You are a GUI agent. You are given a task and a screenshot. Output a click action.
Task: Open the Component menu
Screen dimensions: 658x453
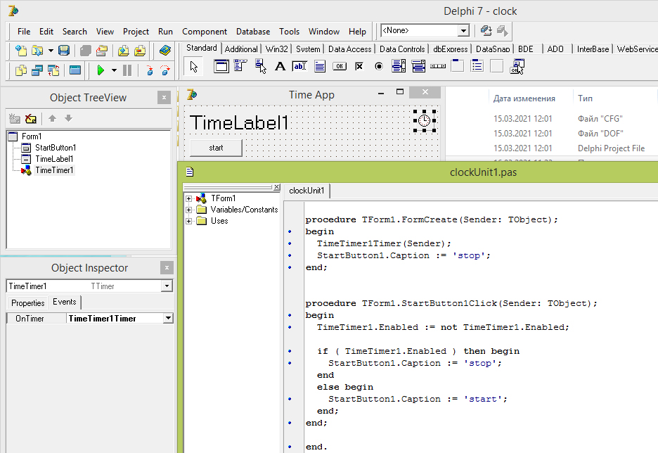(x=205, y=32)
